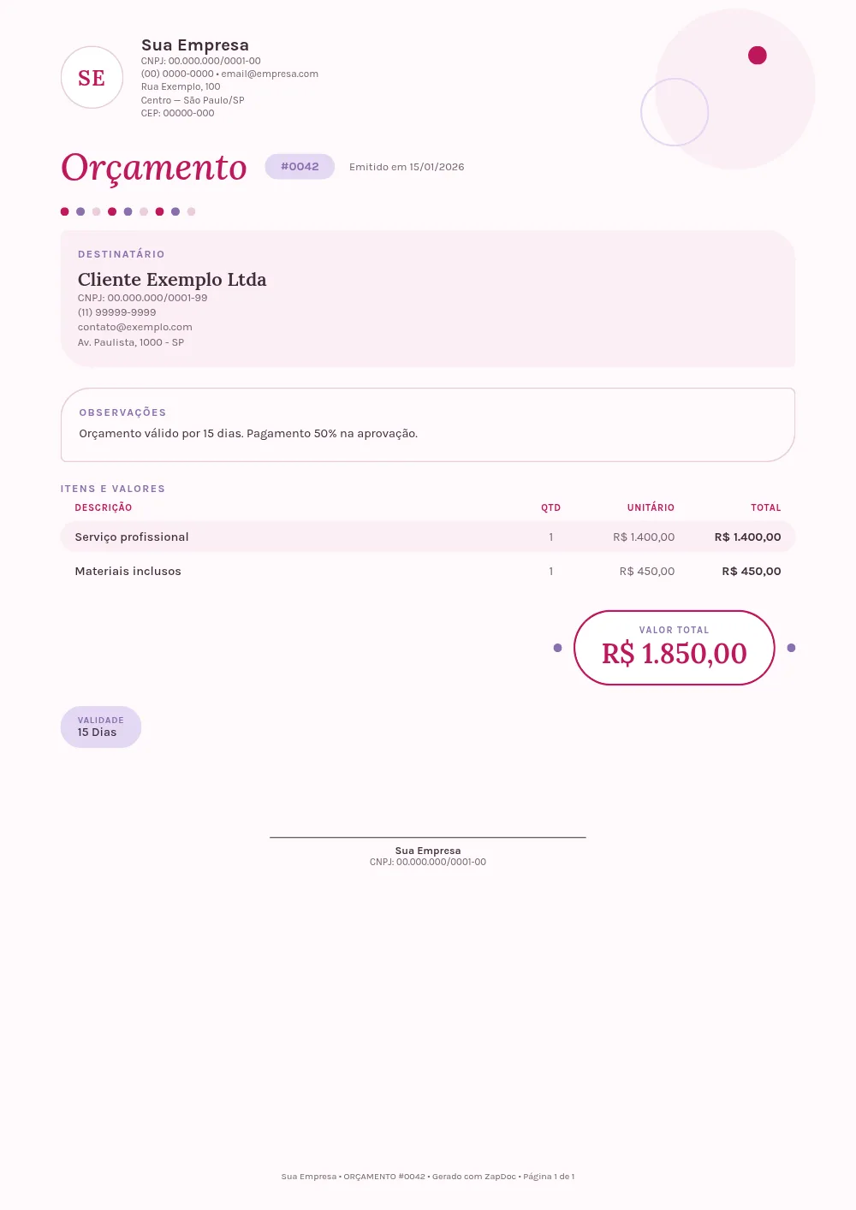Click the signature line above Sua Empresa
The width and height of the screenshot is (856, 1210).
(x=428, y=837)
